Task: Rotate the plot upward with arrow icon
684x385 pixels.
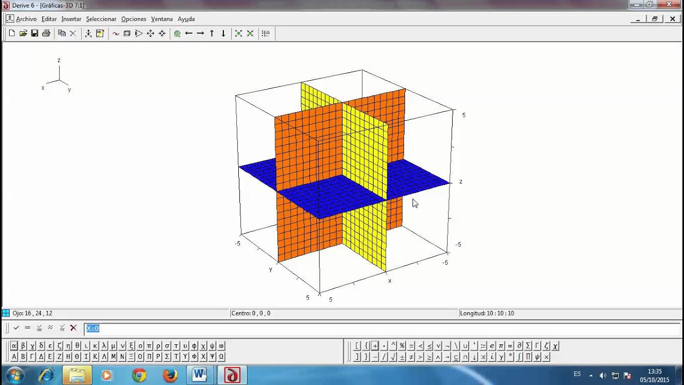Action: click(x=212, y=33)
